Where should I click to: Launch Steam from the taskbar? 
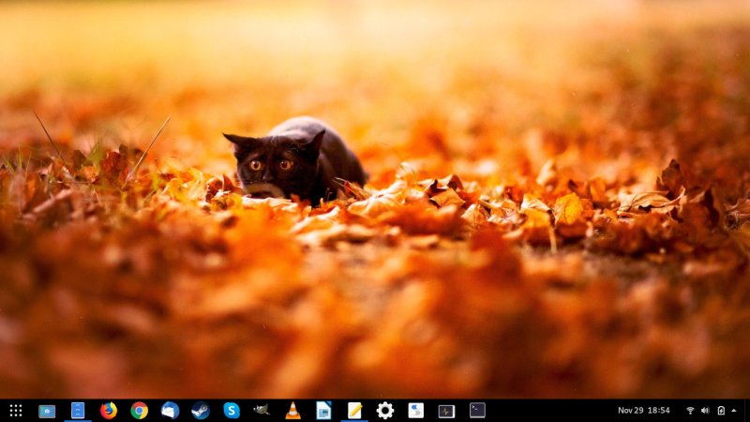coord(201,411)
